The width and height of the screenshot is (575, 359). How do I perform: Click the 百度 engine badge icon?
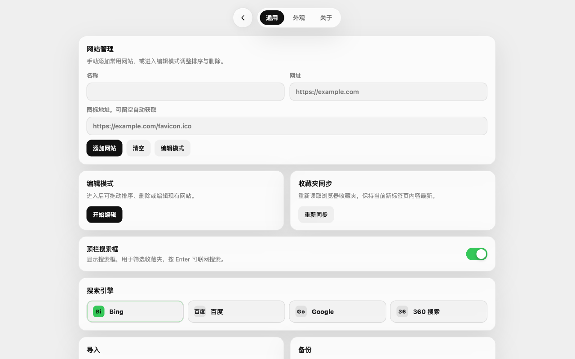(x=200, y=311)
